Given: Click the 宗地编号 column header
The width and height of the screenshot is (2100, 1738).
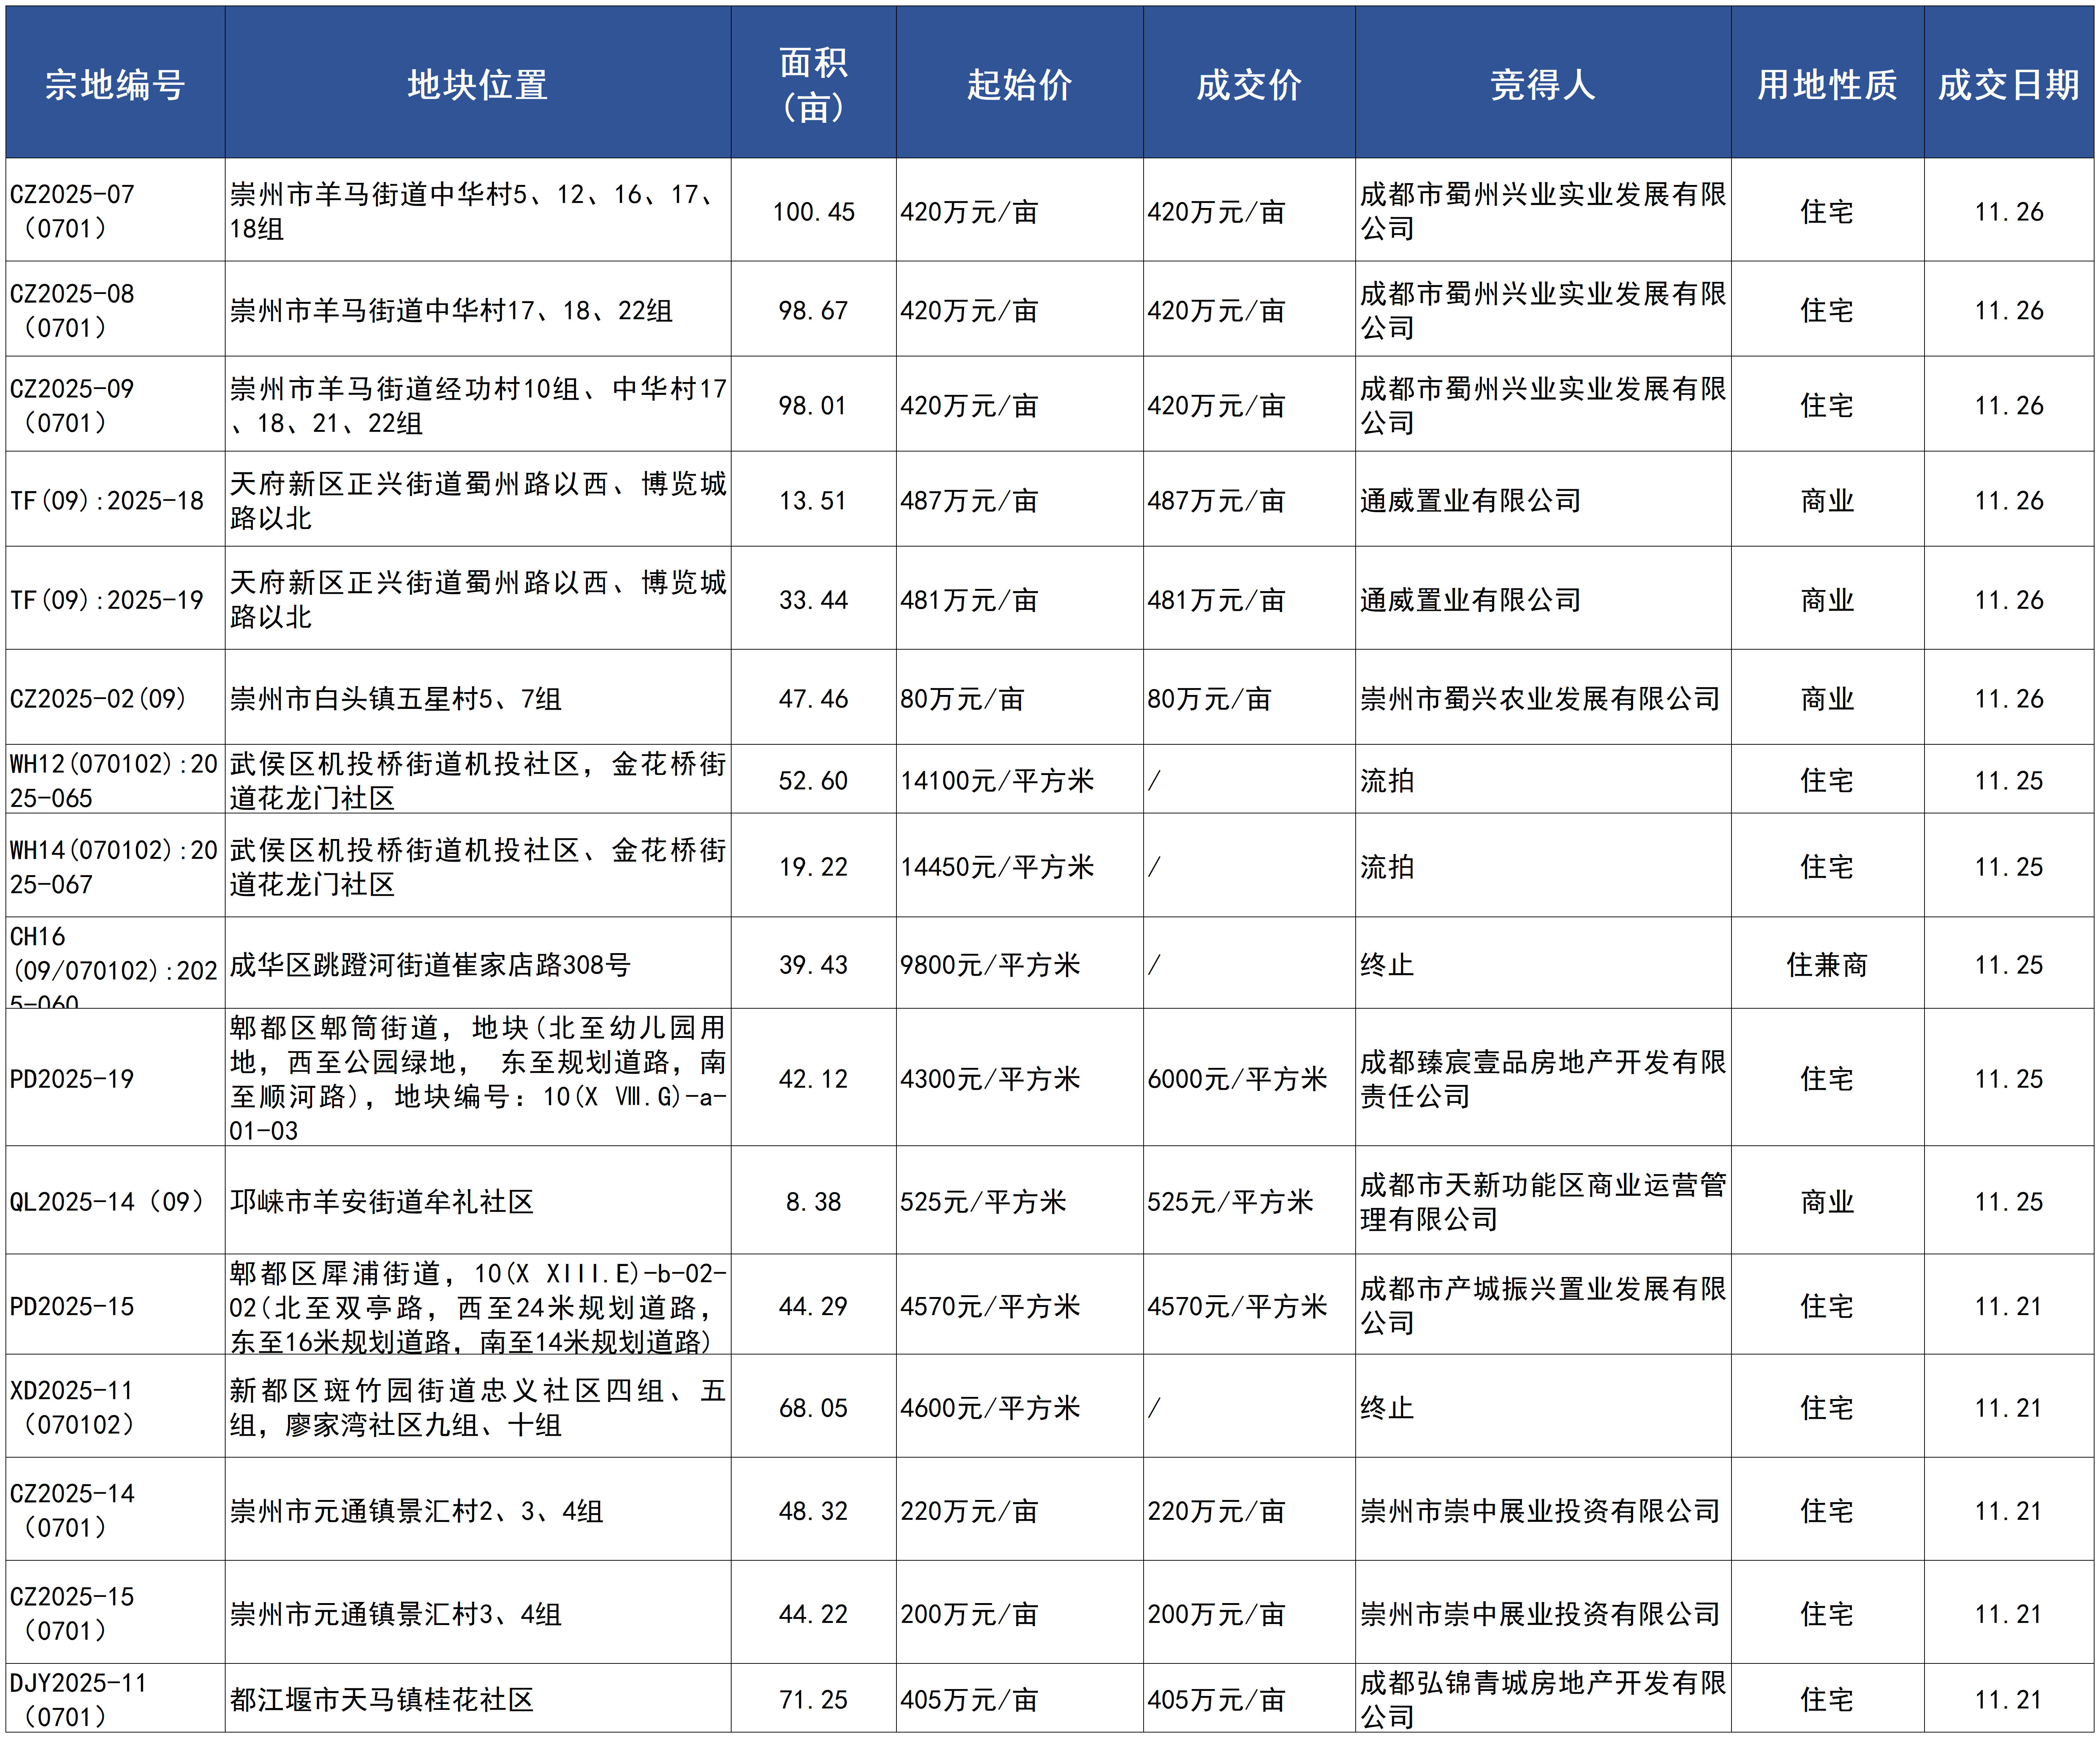Looking at the screenshot, I should (115, 84).
